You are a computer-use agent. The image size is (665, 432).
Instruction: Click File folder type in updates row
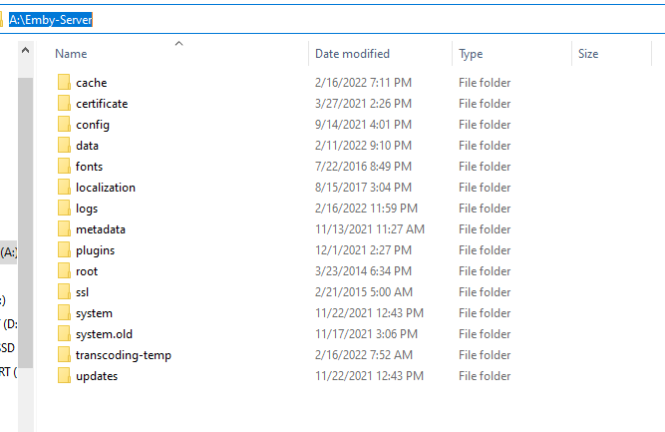click(x=485, y=376)
